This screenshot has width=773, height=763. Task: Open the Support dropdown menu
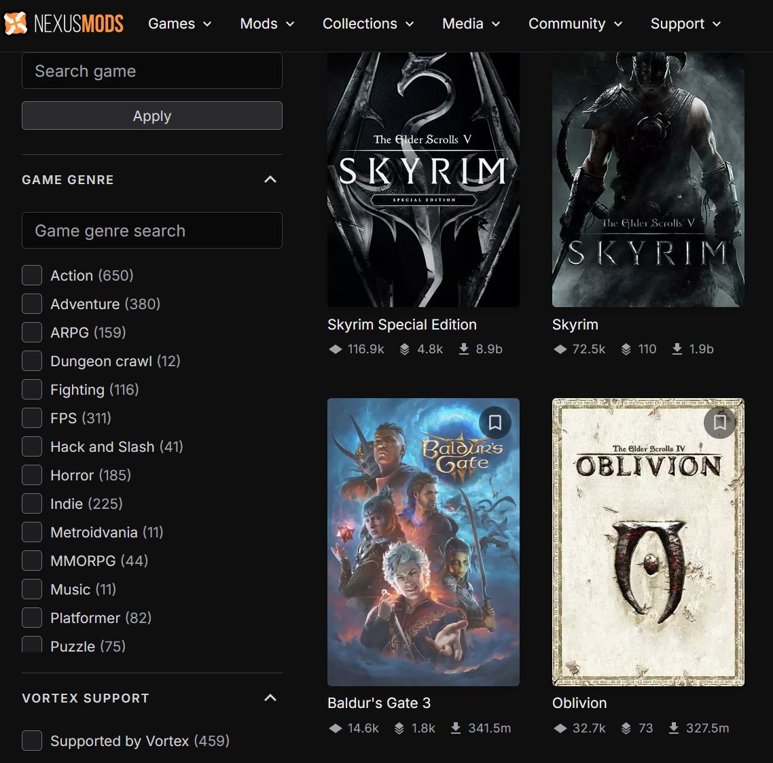coord(686,24)
